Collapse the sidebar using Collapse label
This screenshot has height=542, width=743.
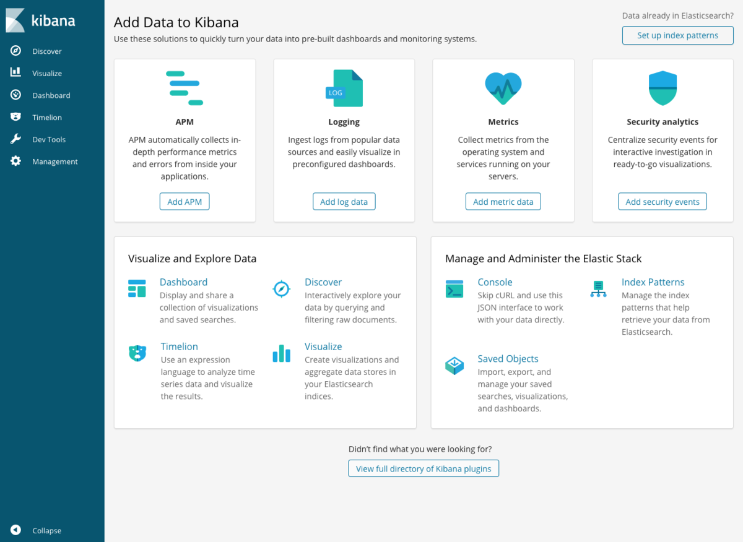point(47,531)
